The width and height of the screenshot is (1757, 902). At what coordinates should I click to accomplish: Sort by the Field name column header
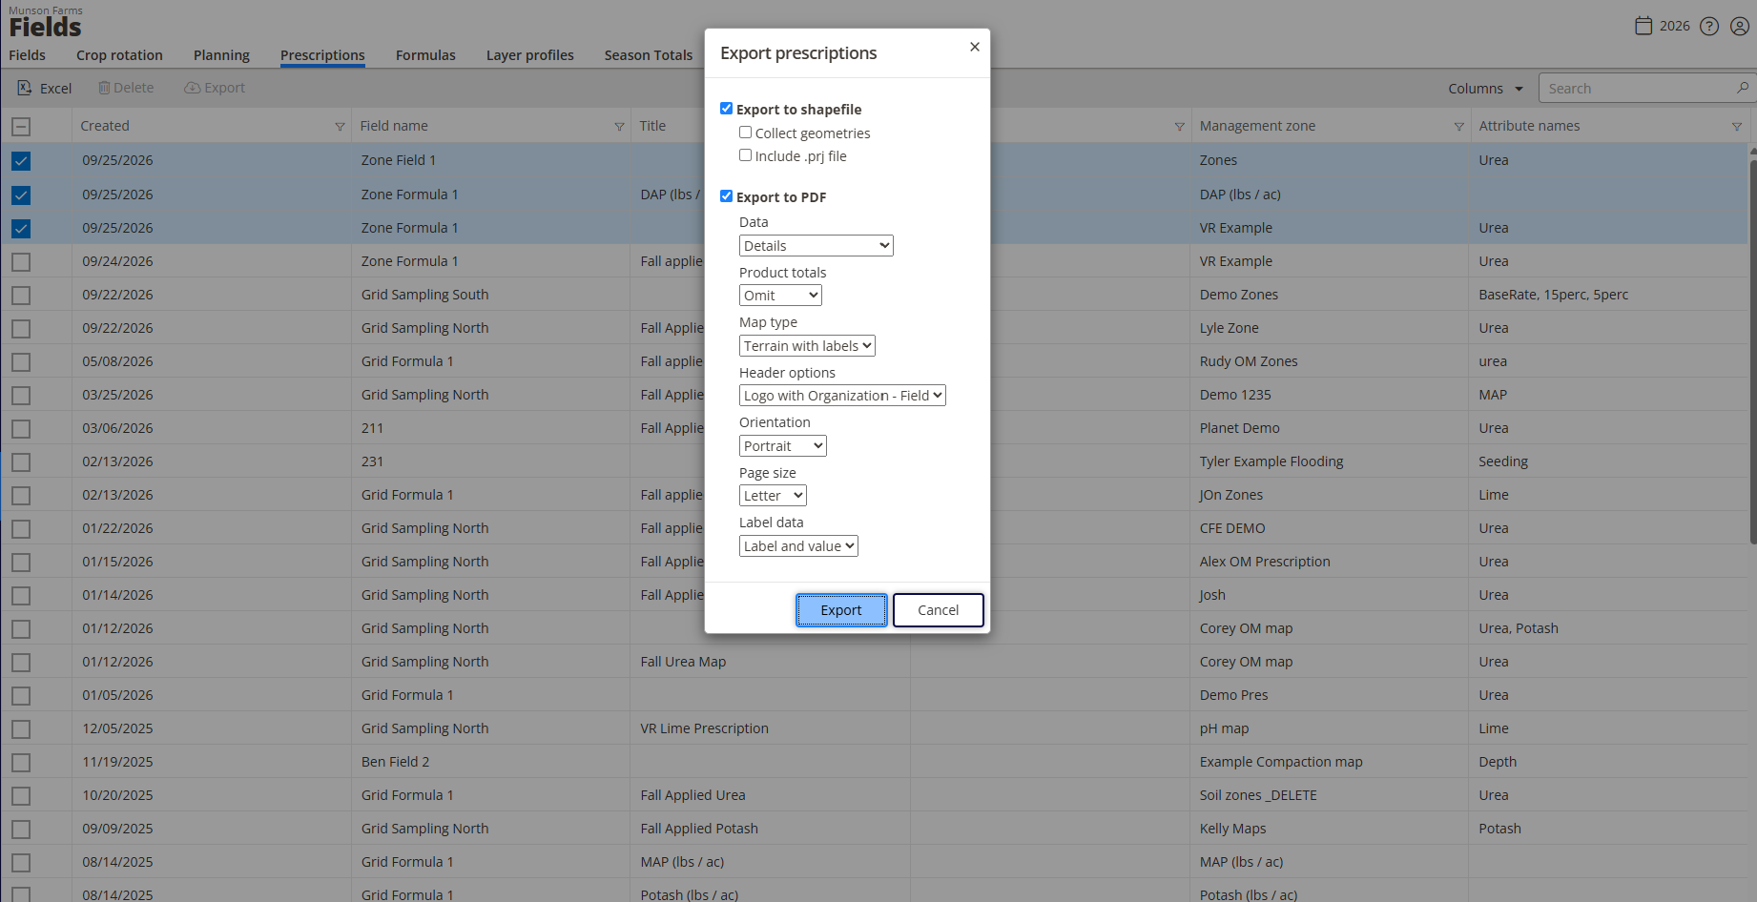(x=394, y=126)
